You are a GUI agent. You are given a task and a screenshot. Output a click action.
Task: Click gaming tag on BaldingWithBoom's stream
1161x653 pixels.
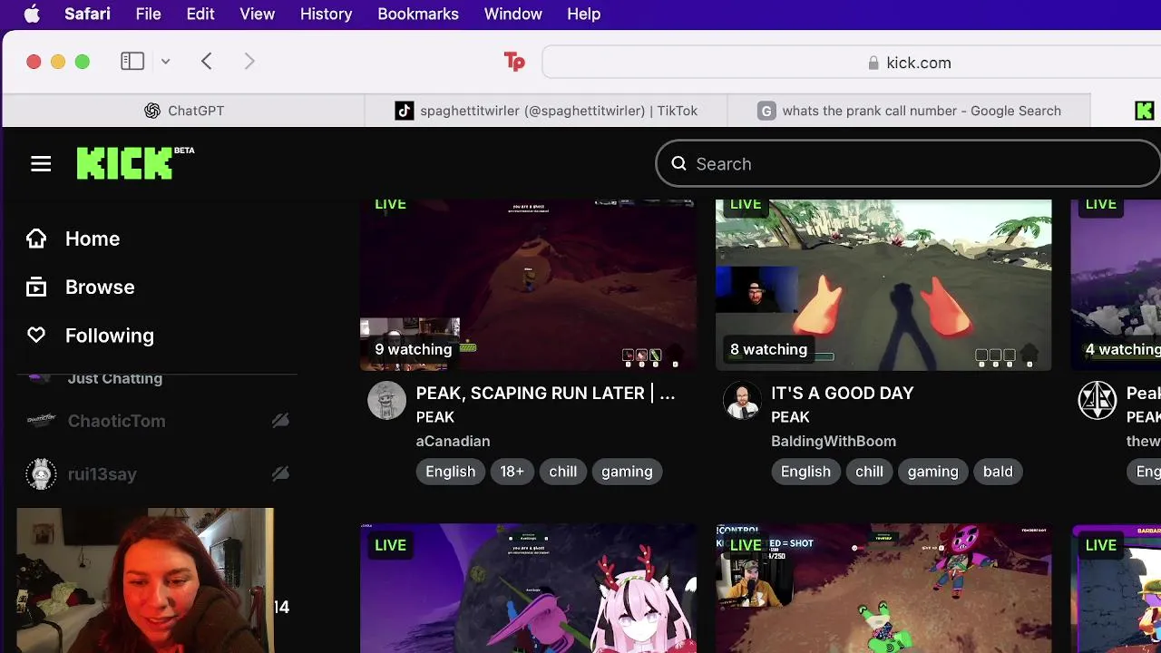933,472
